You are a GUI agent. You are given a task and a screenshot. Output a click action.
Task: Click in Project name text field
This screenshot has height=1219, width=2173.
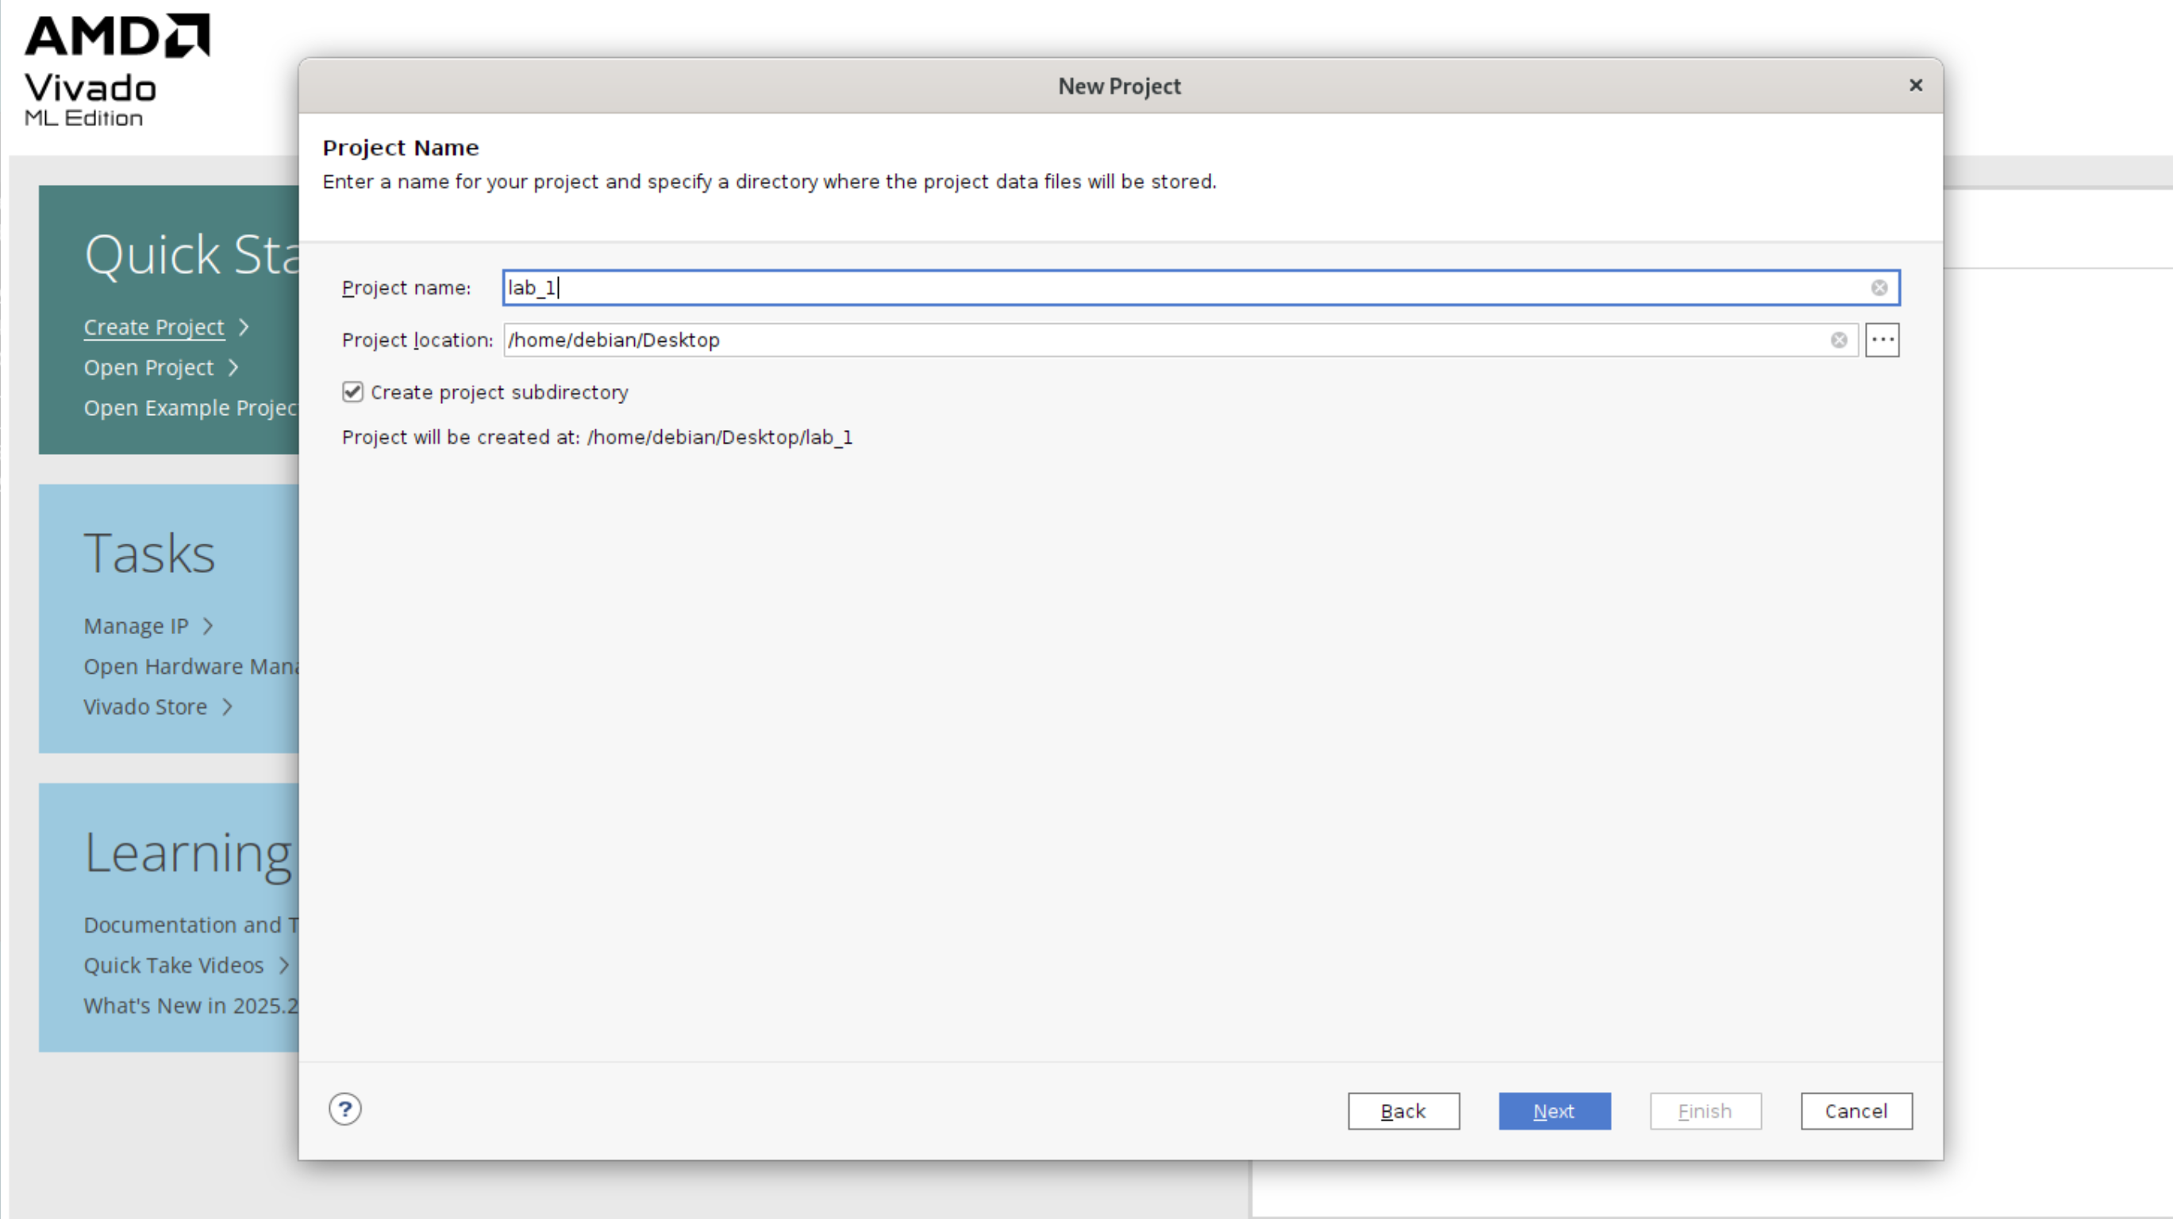[x=1181, y=287]
